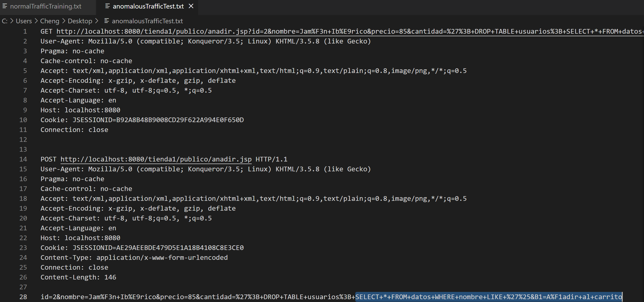Open the POST anadir.jsp link on line 14
This screenshot has height=302, width=644.
click(x=156, y=159)
